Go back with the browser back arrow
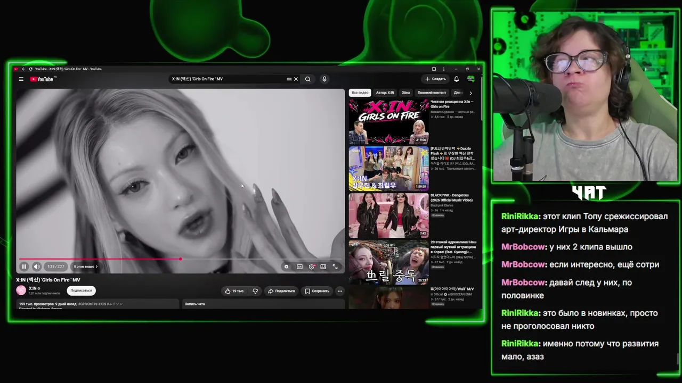 [23, 69]
